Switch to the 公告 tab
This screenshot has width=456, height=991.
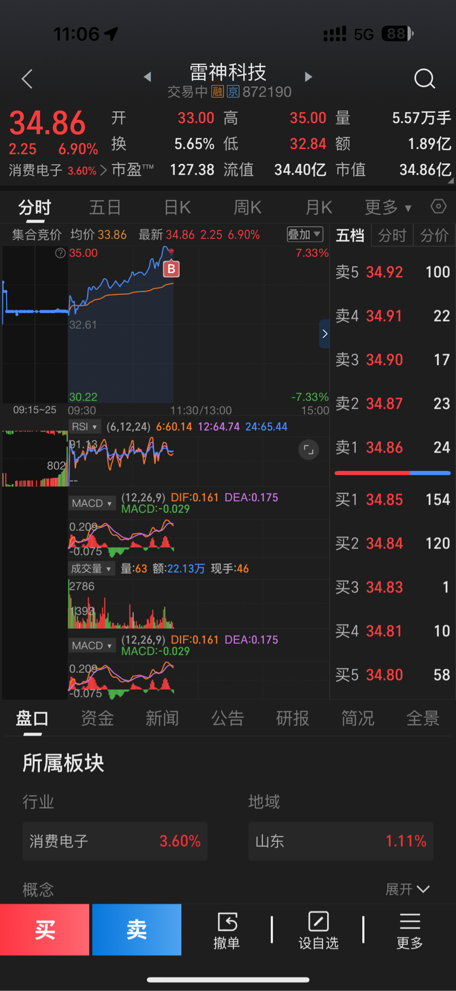coord(227,718)
